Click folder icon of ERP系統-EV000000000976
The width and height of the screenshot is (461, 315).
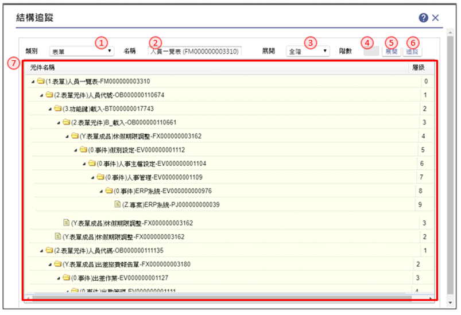[x=109, y=190]
